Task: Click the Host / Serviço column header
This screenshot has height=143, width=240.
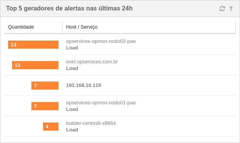Action: point(82,27)
